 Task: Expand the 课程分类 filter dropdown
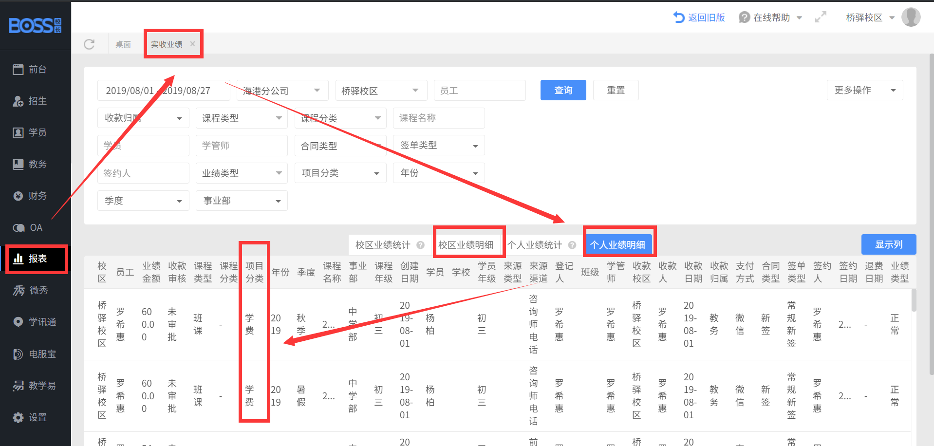pyautogui.click(x=340, y=118)
